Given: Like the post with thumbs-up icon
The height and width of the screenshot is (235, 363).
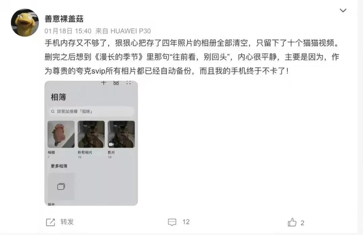Looking at the screenshot, I should click(x=292, y=222).
